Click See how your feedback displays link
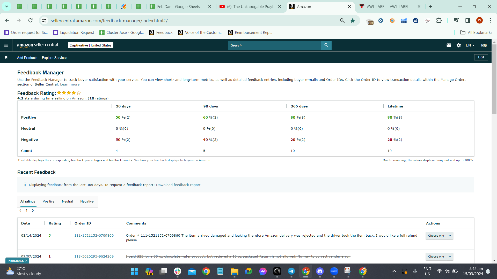497x279 pixels. tap(172, 160)
